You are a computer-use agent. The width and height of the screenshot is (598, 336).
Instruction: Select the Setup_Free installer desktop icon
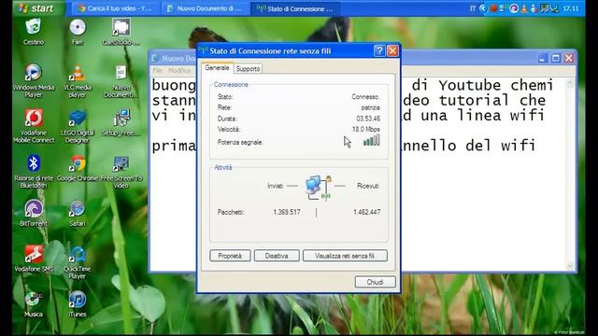pyautogui.click(x=121, y=122)
